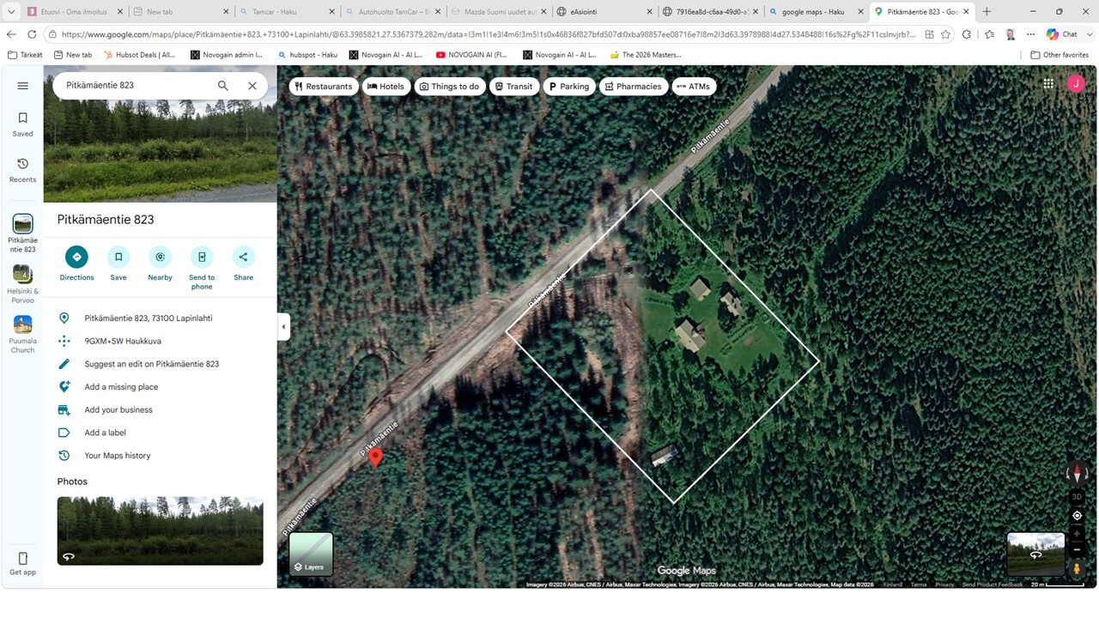Open browser extensions menu
This screenshot has width=1099, height=618.
tap(967, 34)
